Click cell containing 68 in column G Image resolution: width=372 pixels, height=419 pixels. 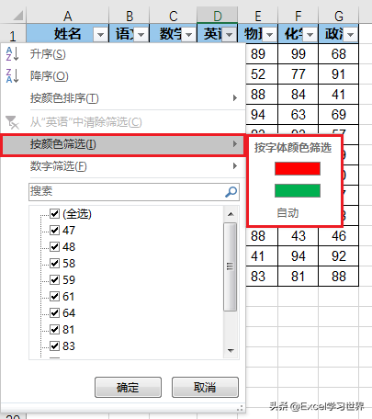pos(339,54)
